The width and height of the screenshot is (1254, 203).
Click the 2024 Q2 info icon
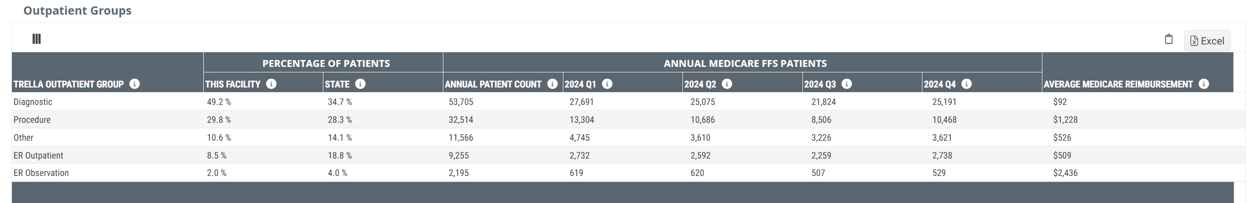[x=727, y=84]
